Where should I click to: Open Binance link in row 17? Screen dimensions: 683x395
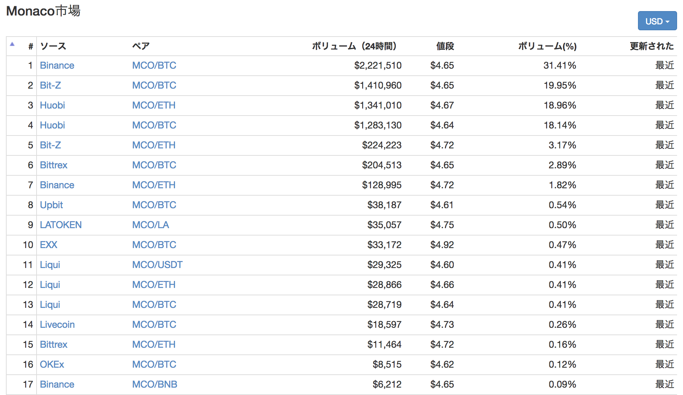[57, 384]
